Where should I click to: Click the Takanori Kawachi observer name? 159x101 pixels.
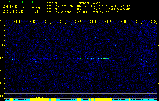(89, 3)
